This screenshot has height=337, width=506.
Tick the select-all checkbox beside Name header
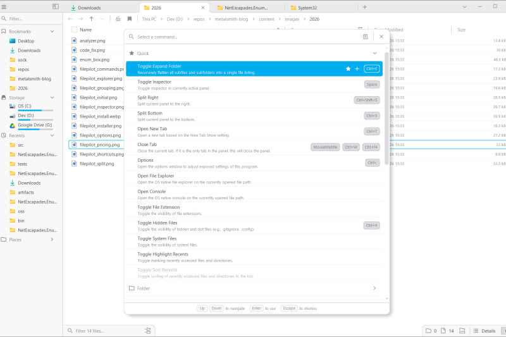point(74,30)
